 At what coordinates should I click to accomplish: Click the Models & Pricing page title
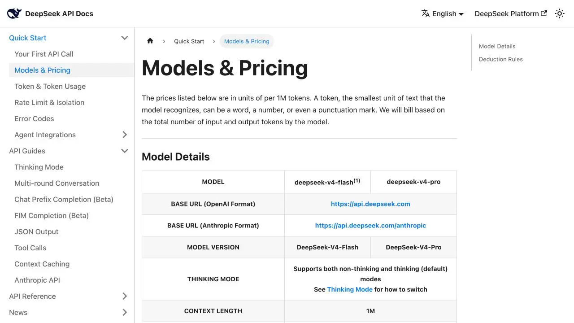click(x=225, y=68)
